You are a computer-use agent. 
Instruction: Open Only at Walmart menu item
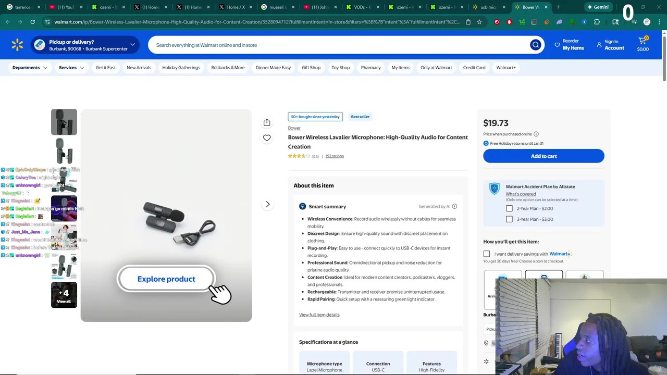(x=436, y=68)
